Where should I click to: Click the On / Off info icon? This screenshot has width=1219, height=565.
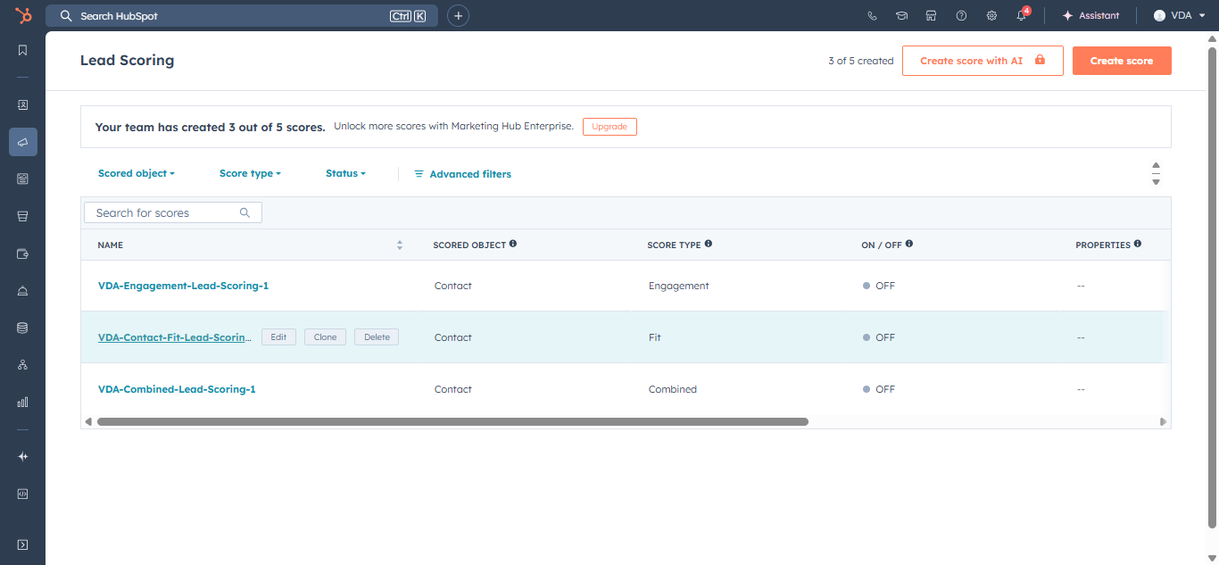tap(909, 244)
